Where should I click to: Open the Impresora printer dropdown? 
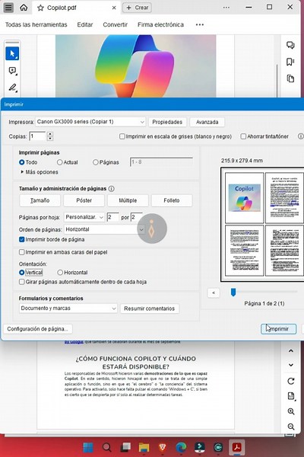click(x=90, y=122)
